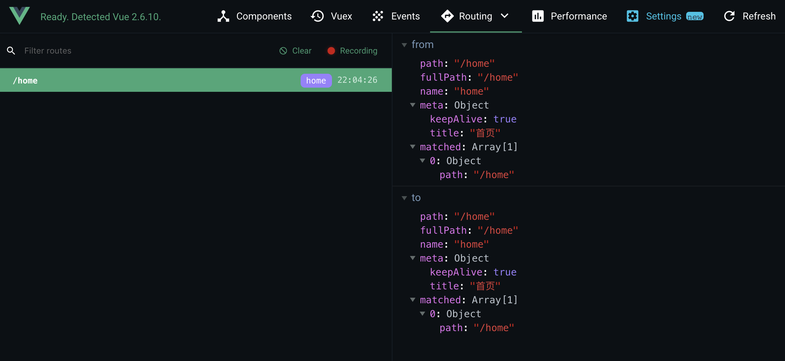This screenshot has width=785, height=361.
Task: Click the search magnifier icon
Action: coord(11,51)
